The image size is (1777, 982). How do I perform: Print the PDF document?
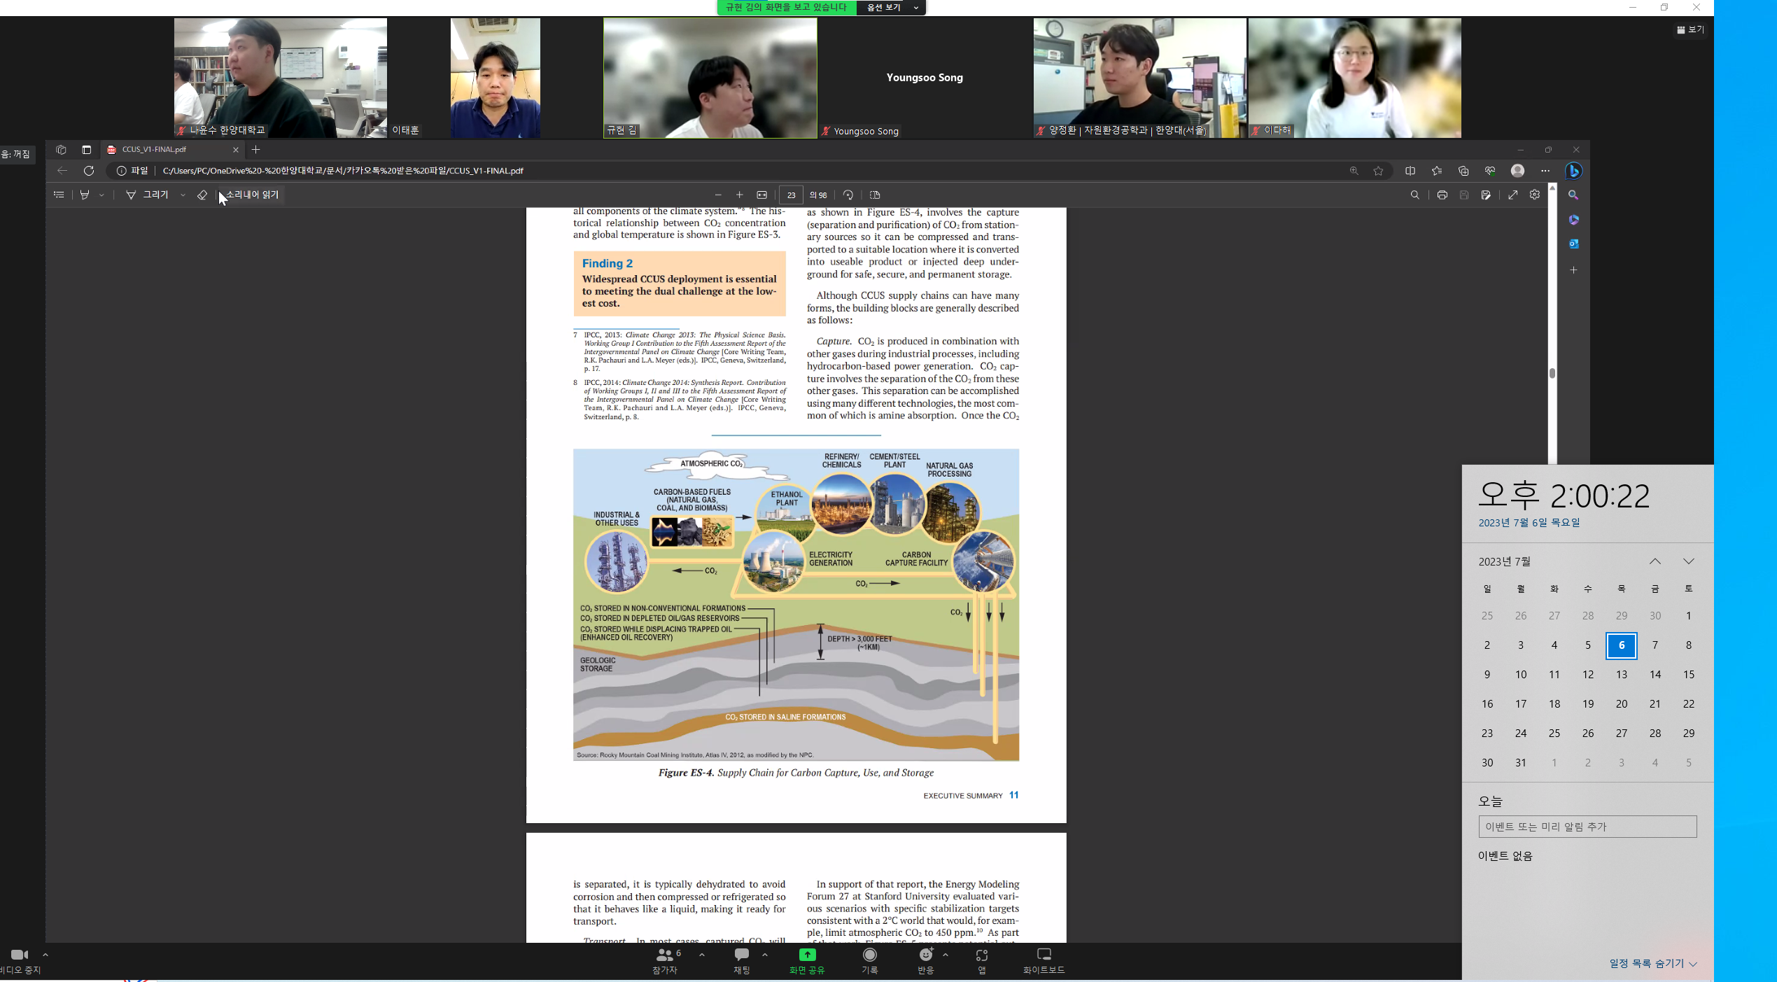[1442, 195]
